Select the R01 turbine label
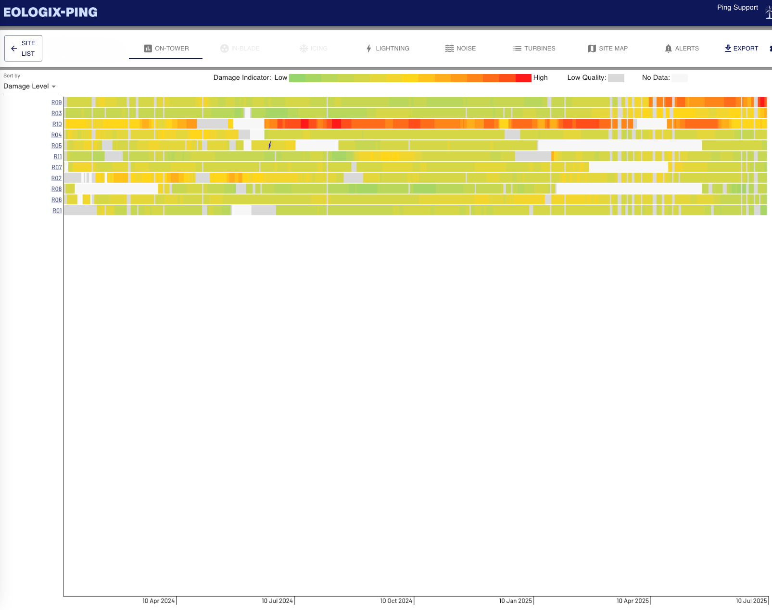The image size is (772, 610). pos(57,211)
